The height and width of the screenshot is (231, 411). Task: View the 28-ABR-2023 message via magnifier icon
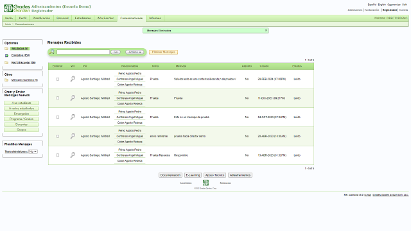pyautogui.click(x=73, y=136)
